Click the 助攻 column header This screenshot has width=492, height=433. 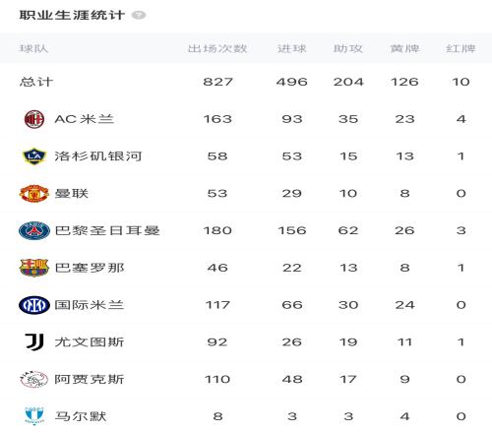click(x=348, y=49)
